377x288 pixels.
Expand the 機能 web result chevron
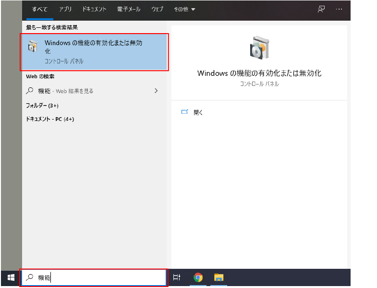[156, 91]
